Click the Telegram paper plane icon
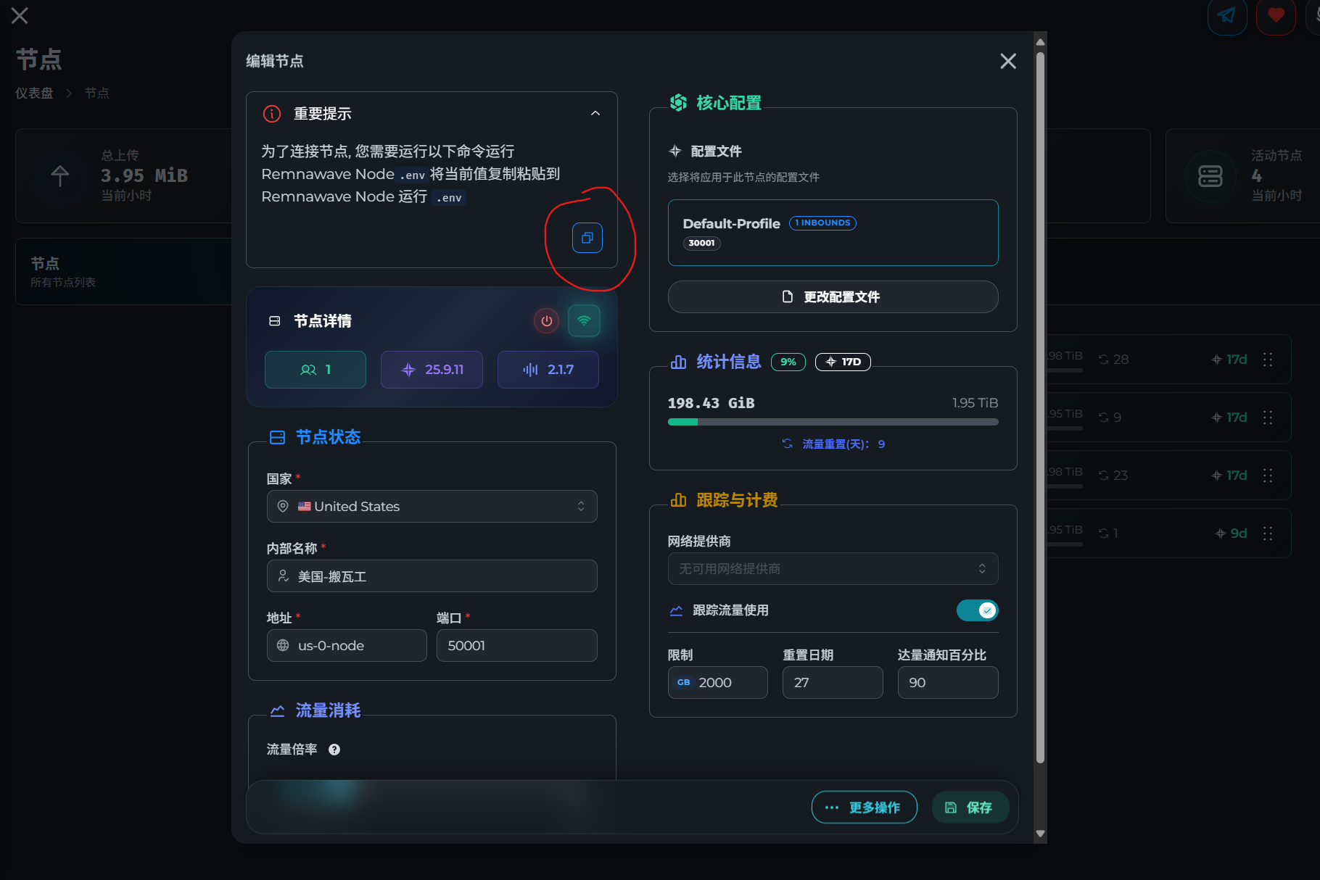The width and height of the screenshot is (1320, 880). click(1226, 15)
